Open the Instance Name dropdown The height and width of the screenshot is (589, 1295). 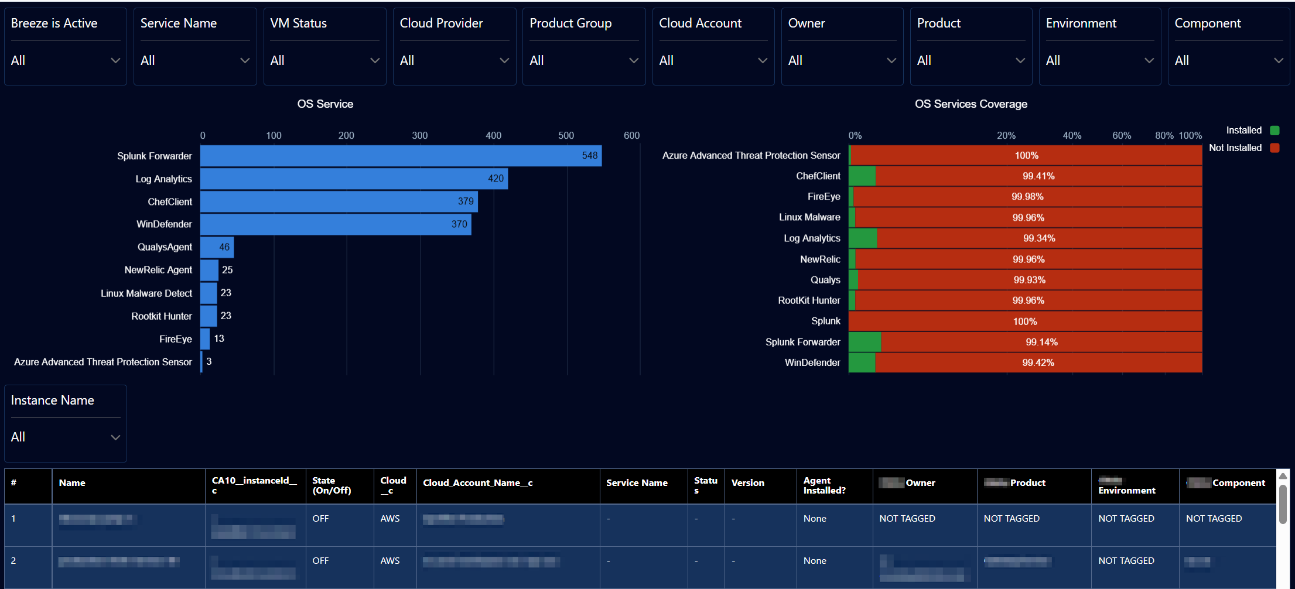65,437
